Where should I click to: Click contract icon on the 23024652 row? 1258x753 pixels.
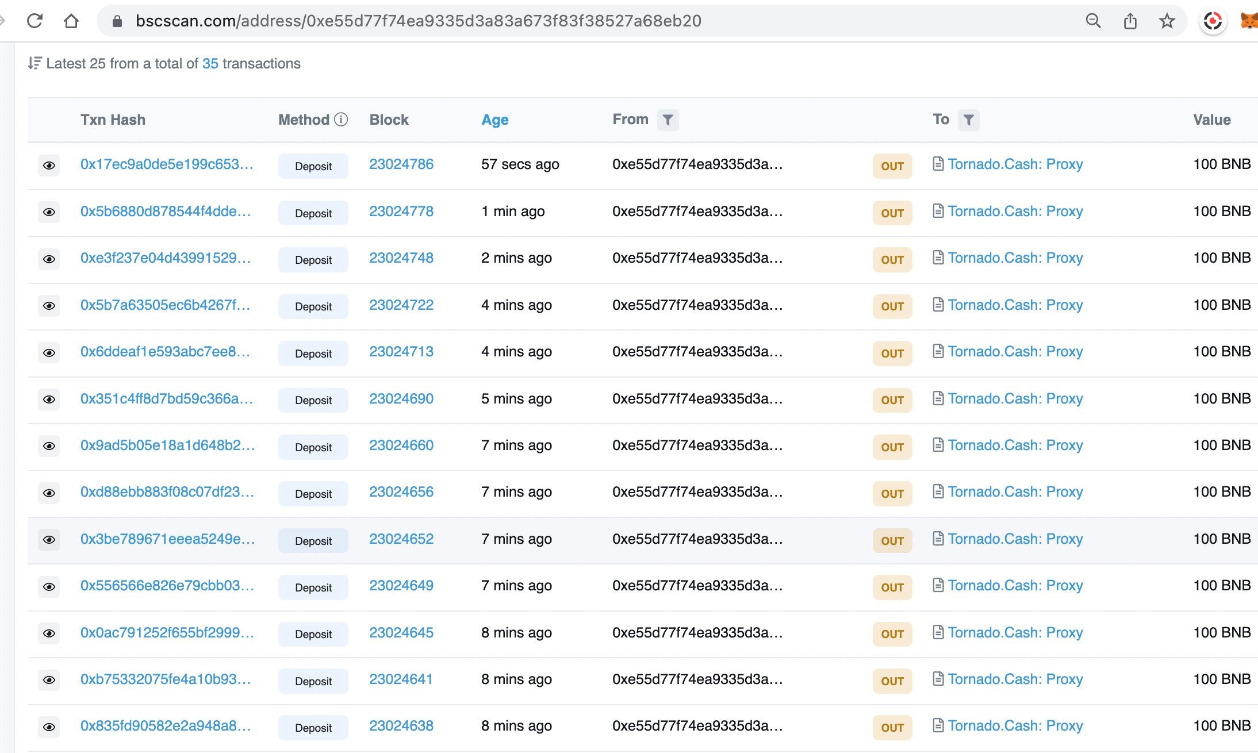pos(938,539)
